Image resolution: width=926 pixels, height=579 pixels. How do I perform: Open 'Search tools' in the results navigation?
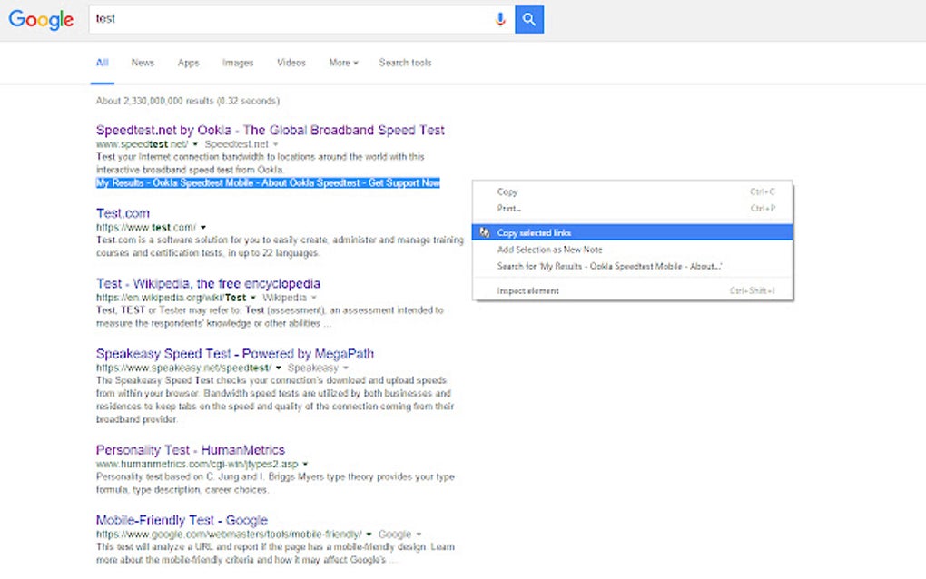[405, 63]
